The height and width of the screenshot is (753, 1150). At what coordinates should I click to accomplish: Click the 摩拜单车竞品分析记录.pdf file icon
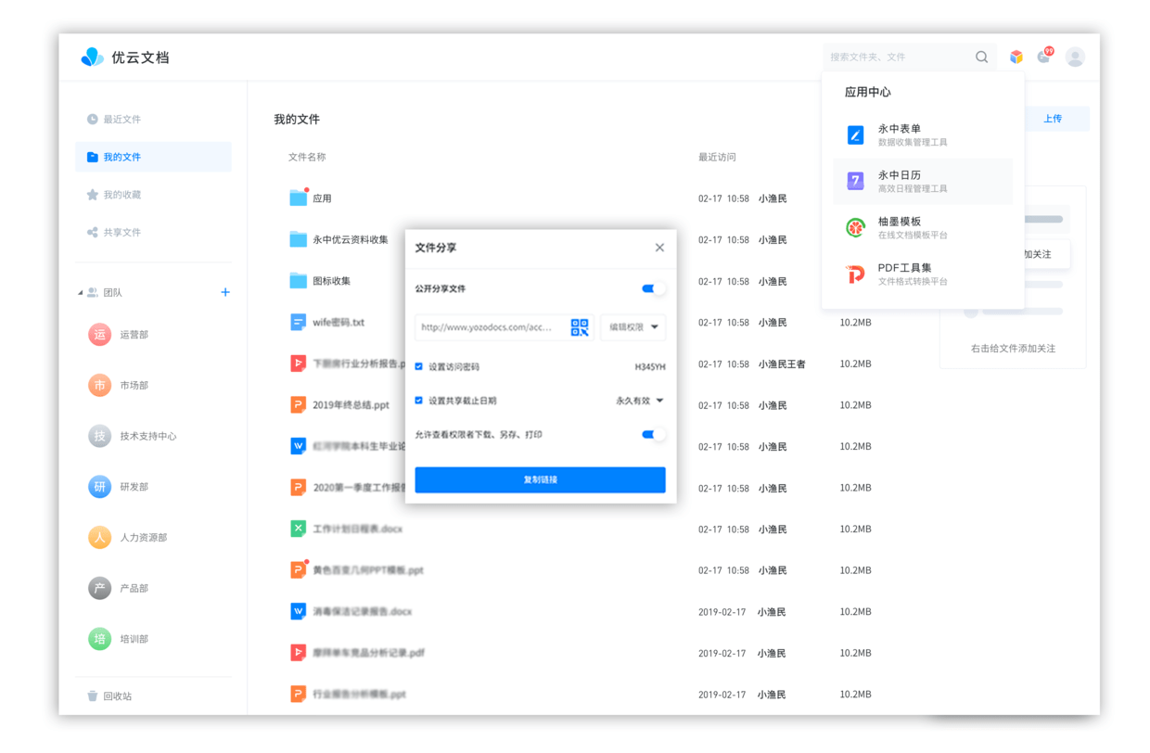pyautogui.click(x=298, y=653)
